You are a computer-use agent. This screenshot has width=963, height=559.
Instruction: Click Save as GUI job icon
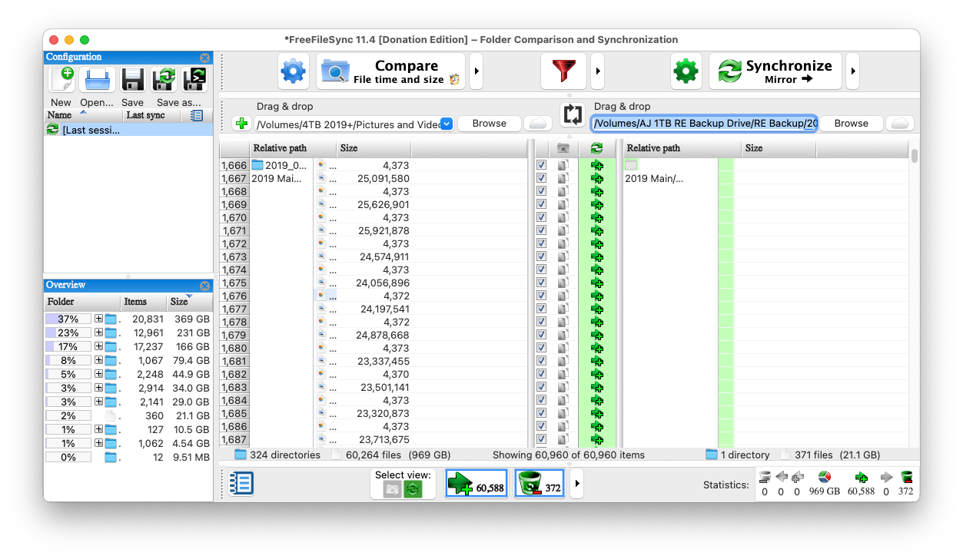(x=164, y=80)
